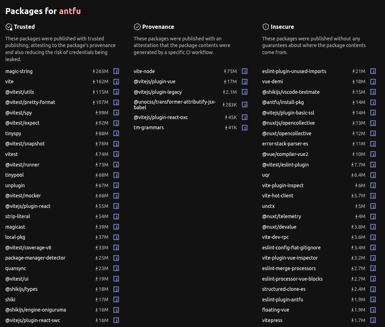The height and width of the screenshot is (327, 385).
Task: Click npm icon for uqr
Action: [373, 175]
